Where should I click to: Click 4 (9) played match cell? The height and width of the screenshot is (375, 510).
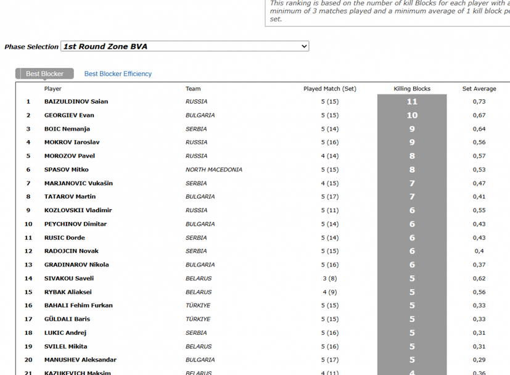[x=330, y=292]
